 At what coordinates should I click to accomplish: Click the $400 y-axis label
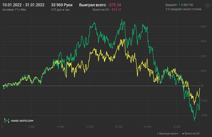[204, 27]
